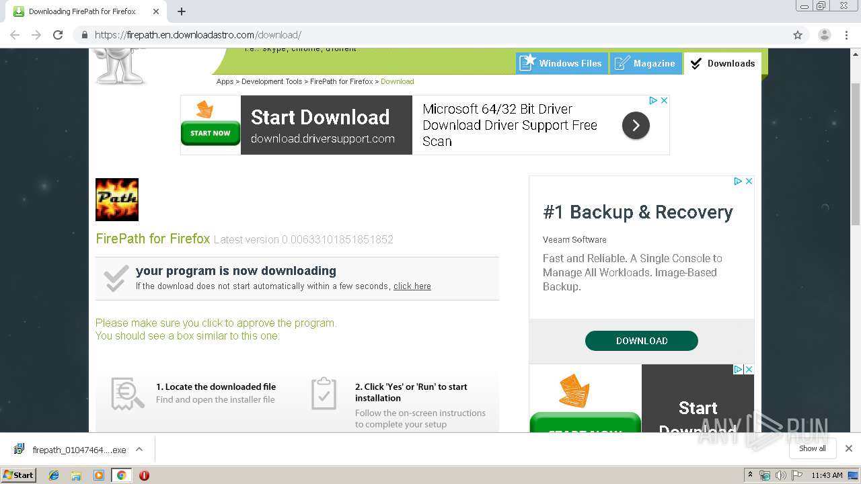This screenshot has width=861, height=484.
Task: Open File Explorer from taskbar
Action: click(x=76, y=475)
